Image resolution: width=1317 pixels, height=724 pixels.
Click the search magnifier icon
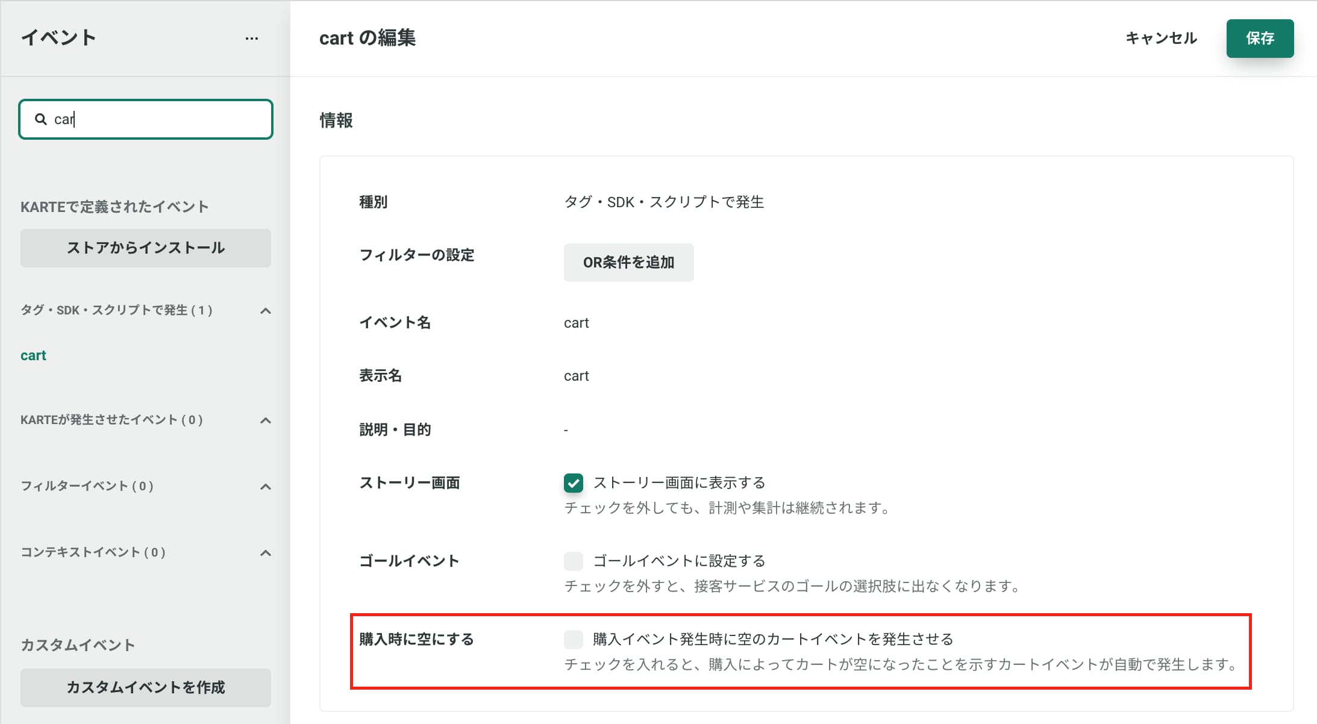coord(40,119)
